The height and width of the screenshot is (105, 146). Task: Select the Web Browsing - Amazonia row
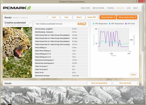pos(61,32)
